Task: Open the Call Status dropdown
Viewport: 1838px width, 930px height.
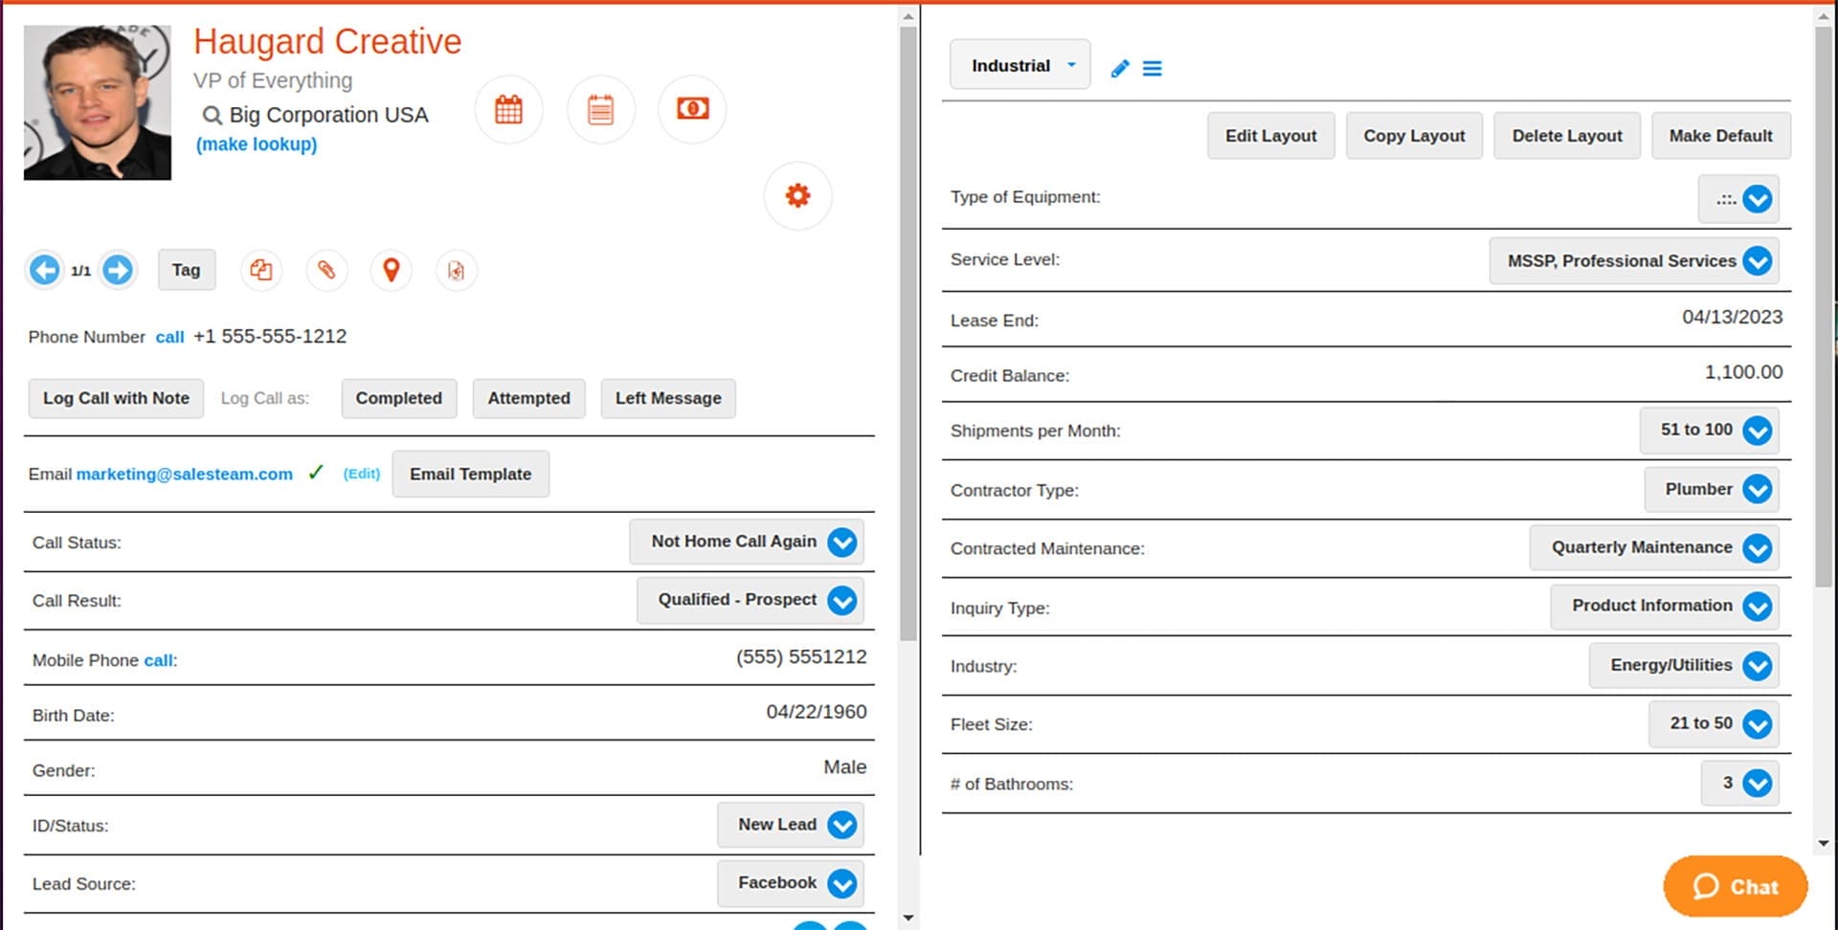Action: pyautogui.click(x=841, y=542)
